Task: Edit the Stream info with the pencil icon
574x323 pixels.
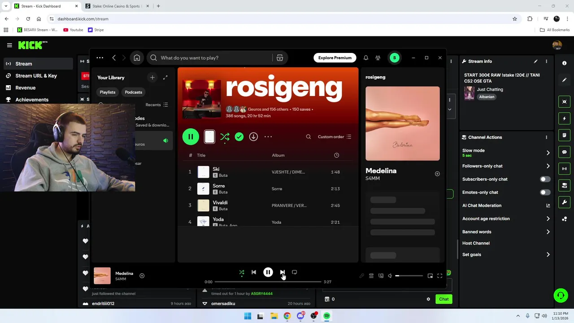Action: pyautogui.click(x=535, y=61)
